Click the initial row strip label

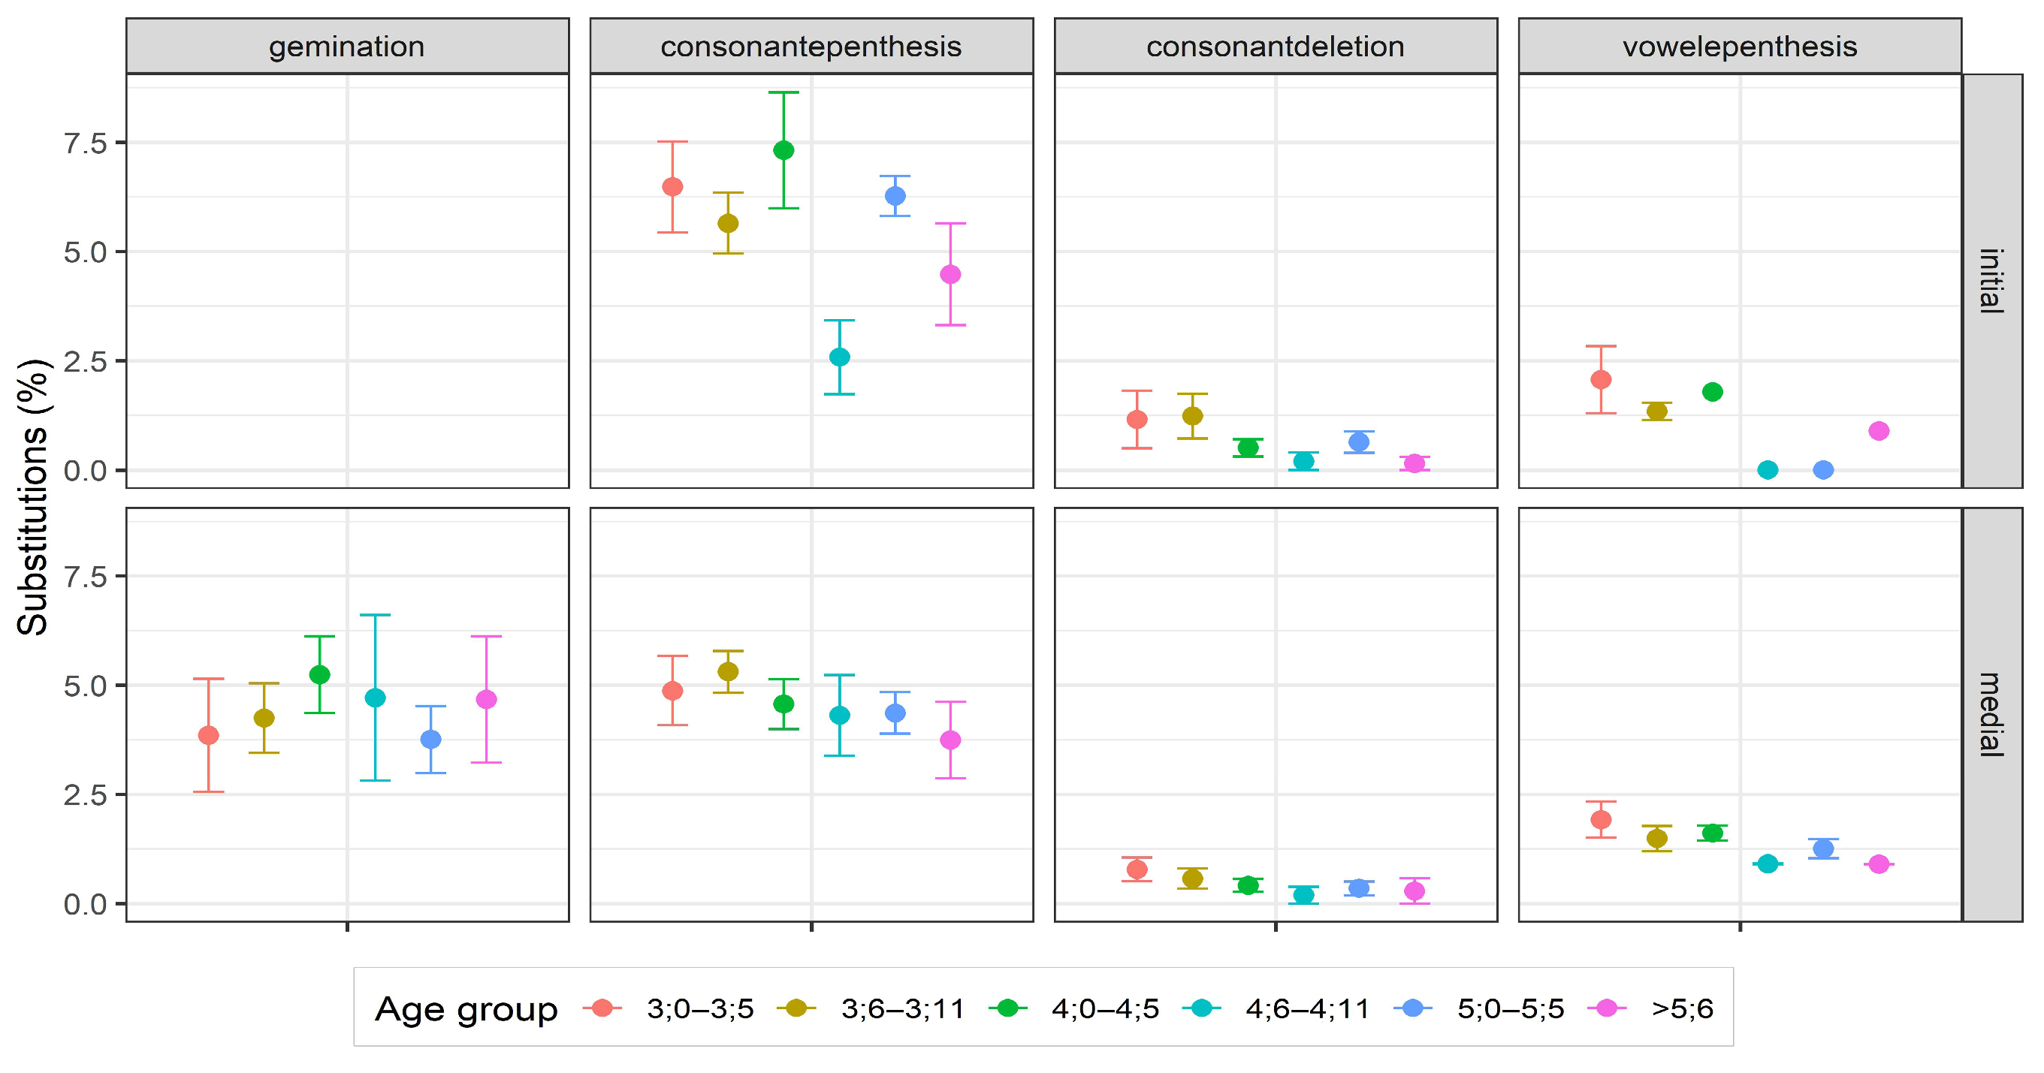point(1991,281)
